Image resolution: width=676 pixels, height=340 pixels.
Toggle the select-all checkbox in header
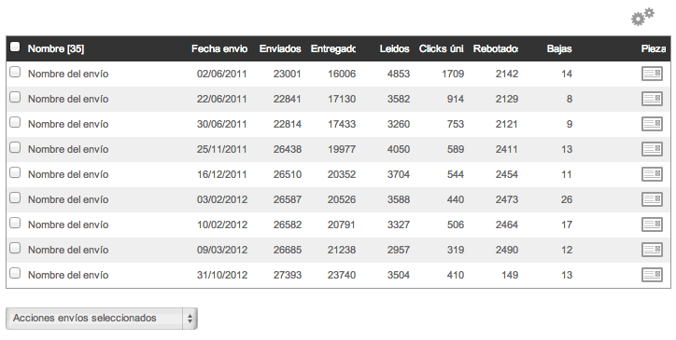click(15, 47)
